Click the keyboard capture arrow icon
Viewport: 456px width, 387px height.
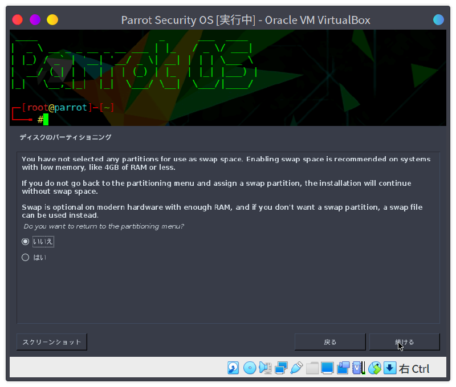pyautogui.click(x=390, y=368)
